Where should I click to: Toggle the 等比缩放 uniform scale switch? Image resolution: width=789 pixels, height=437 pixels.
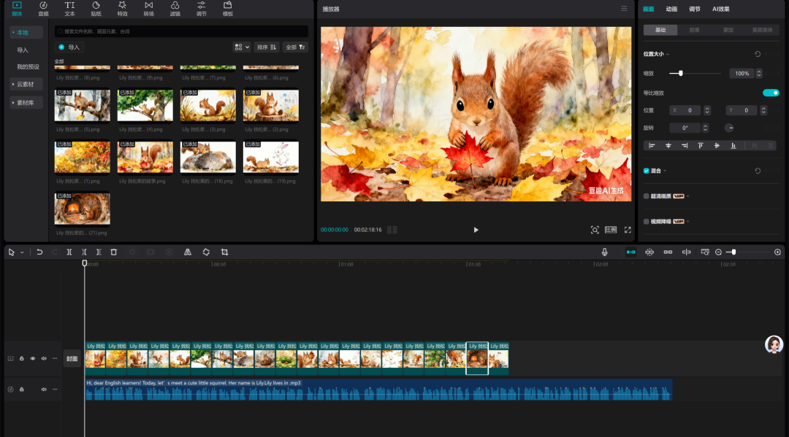click(x=771, y=93)
